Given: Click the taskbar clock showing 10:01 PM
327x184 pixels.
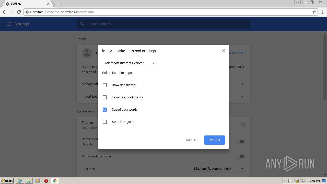Looking at the screenshot, I should [314, 181].
